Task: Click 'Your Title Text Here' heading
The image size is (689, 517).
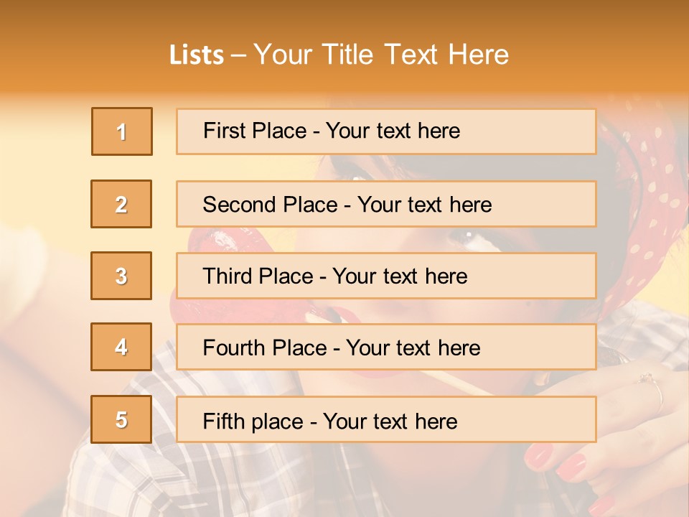Action: (x=381, y=55)
